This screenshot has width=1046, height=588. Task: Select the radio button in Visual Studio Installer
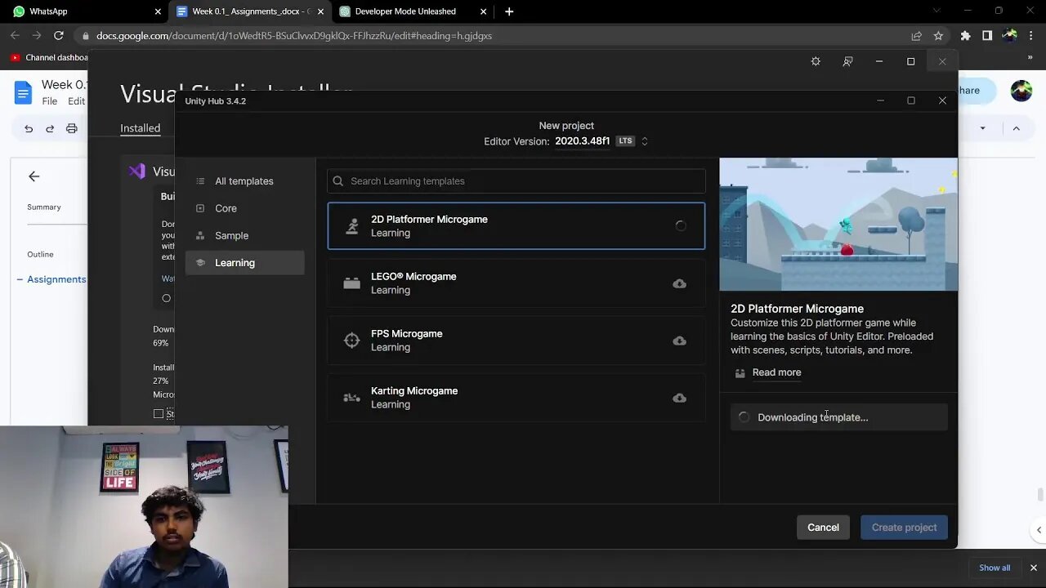(166, 299)
